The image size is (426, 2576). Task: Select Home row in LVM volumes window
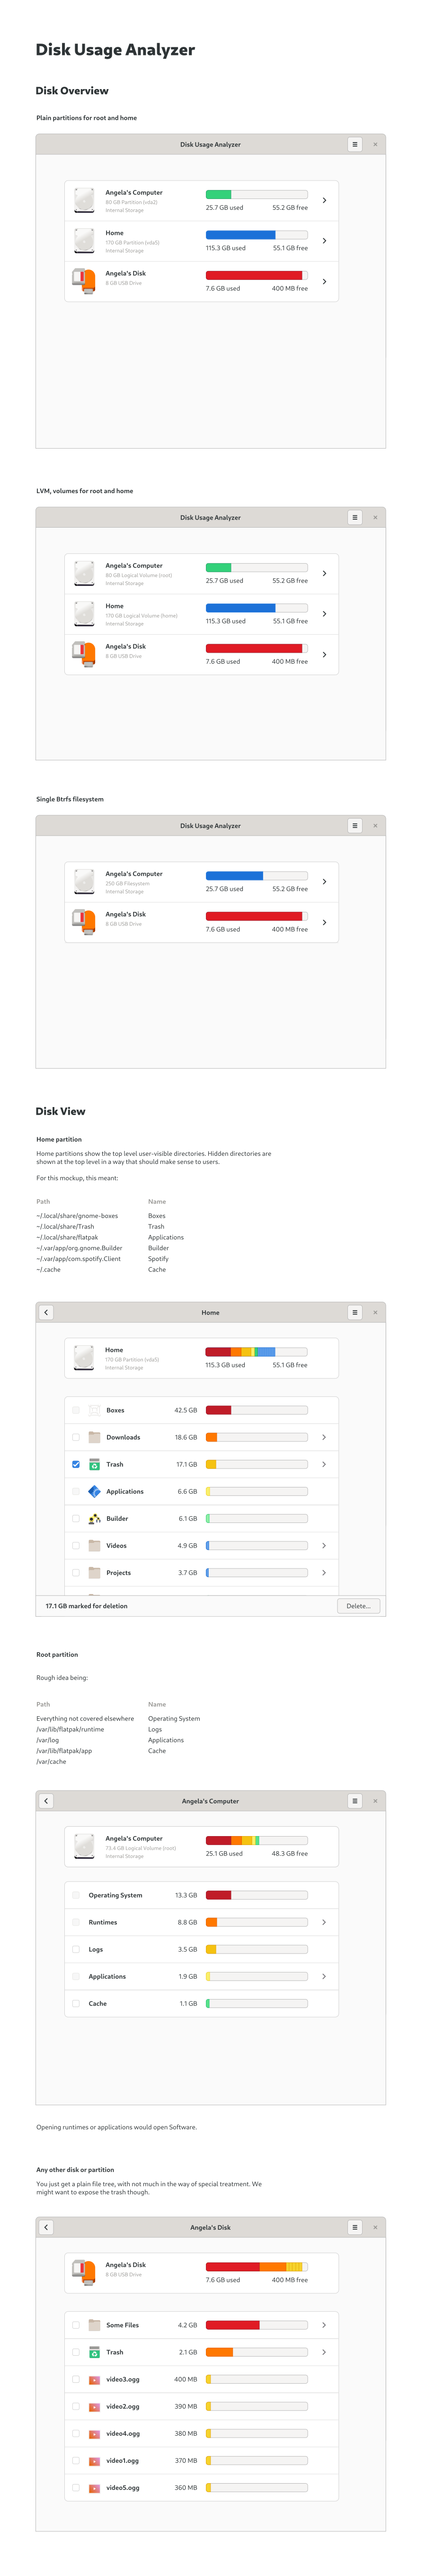coord(202,614)
